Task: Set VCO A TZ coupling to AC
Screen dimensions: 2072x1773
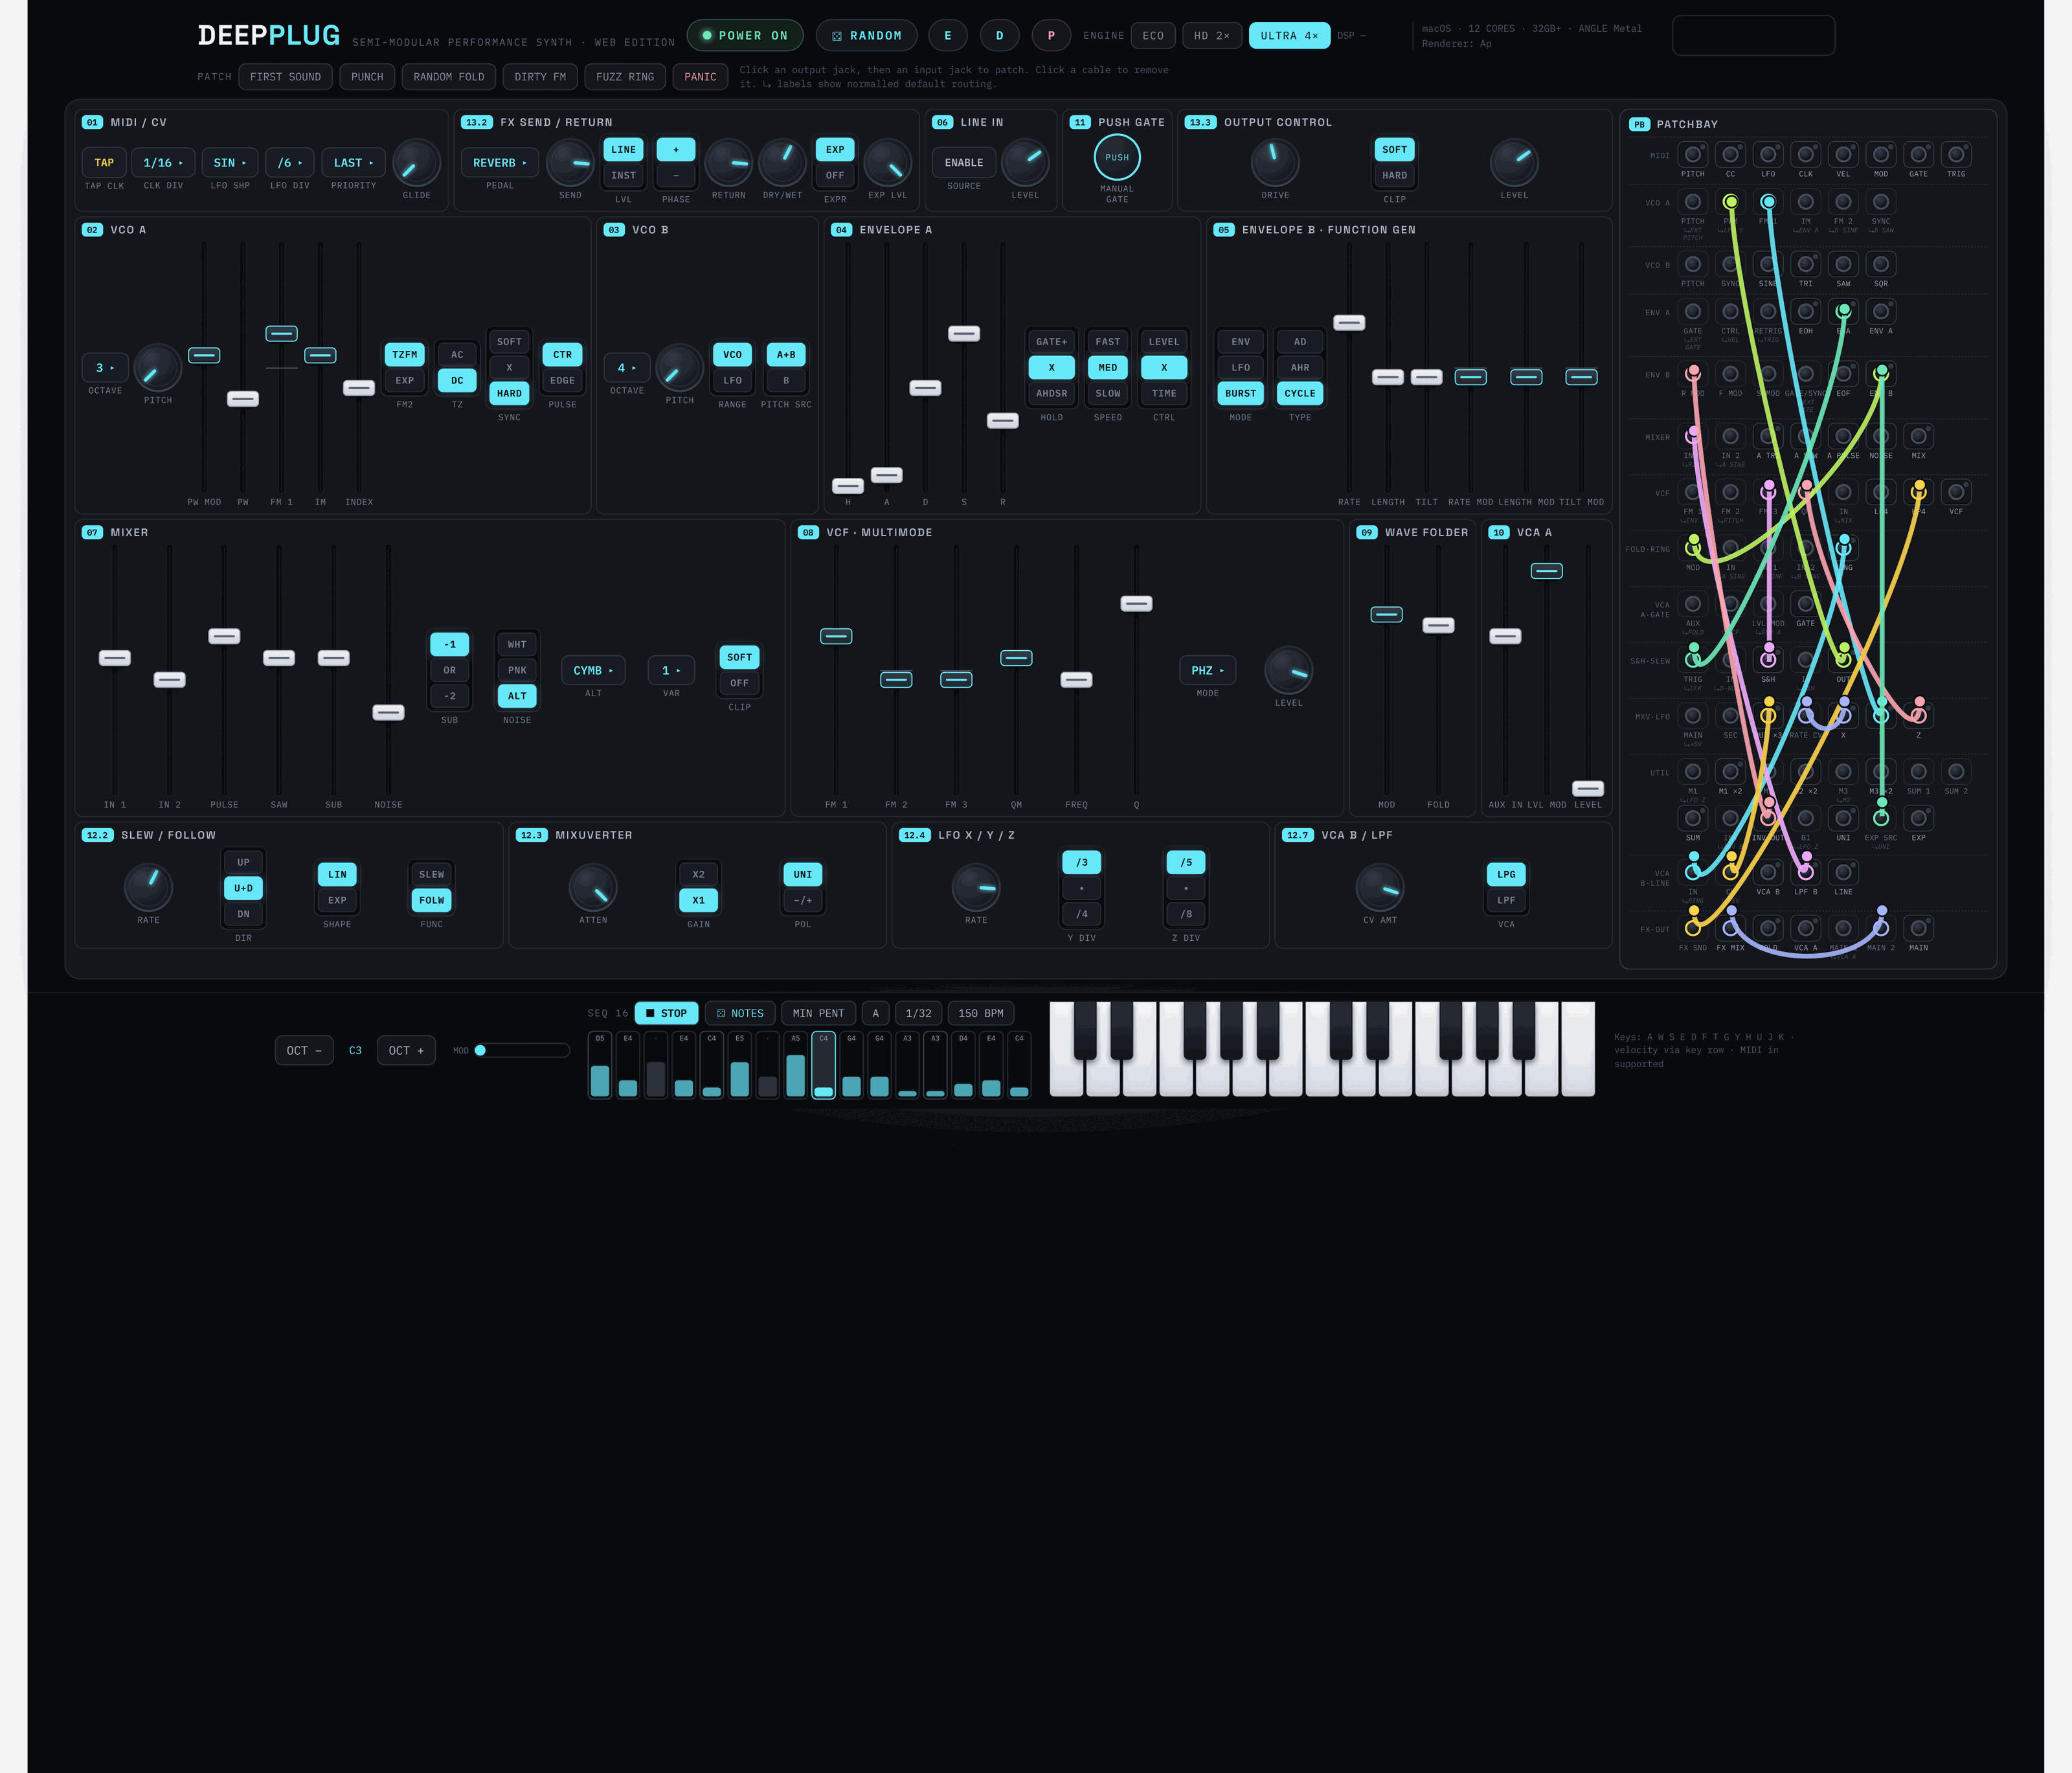Action: click(457, 355)
